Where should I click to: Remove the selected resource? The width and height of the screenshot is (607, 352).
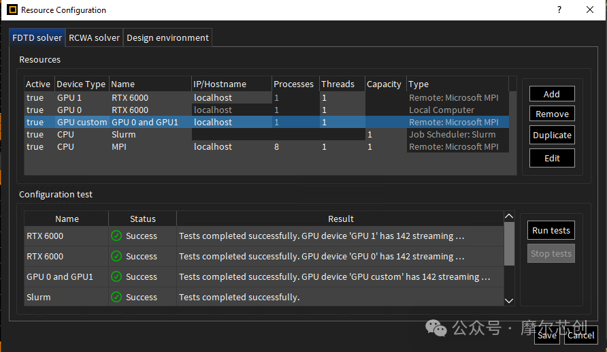click(552, 114)
